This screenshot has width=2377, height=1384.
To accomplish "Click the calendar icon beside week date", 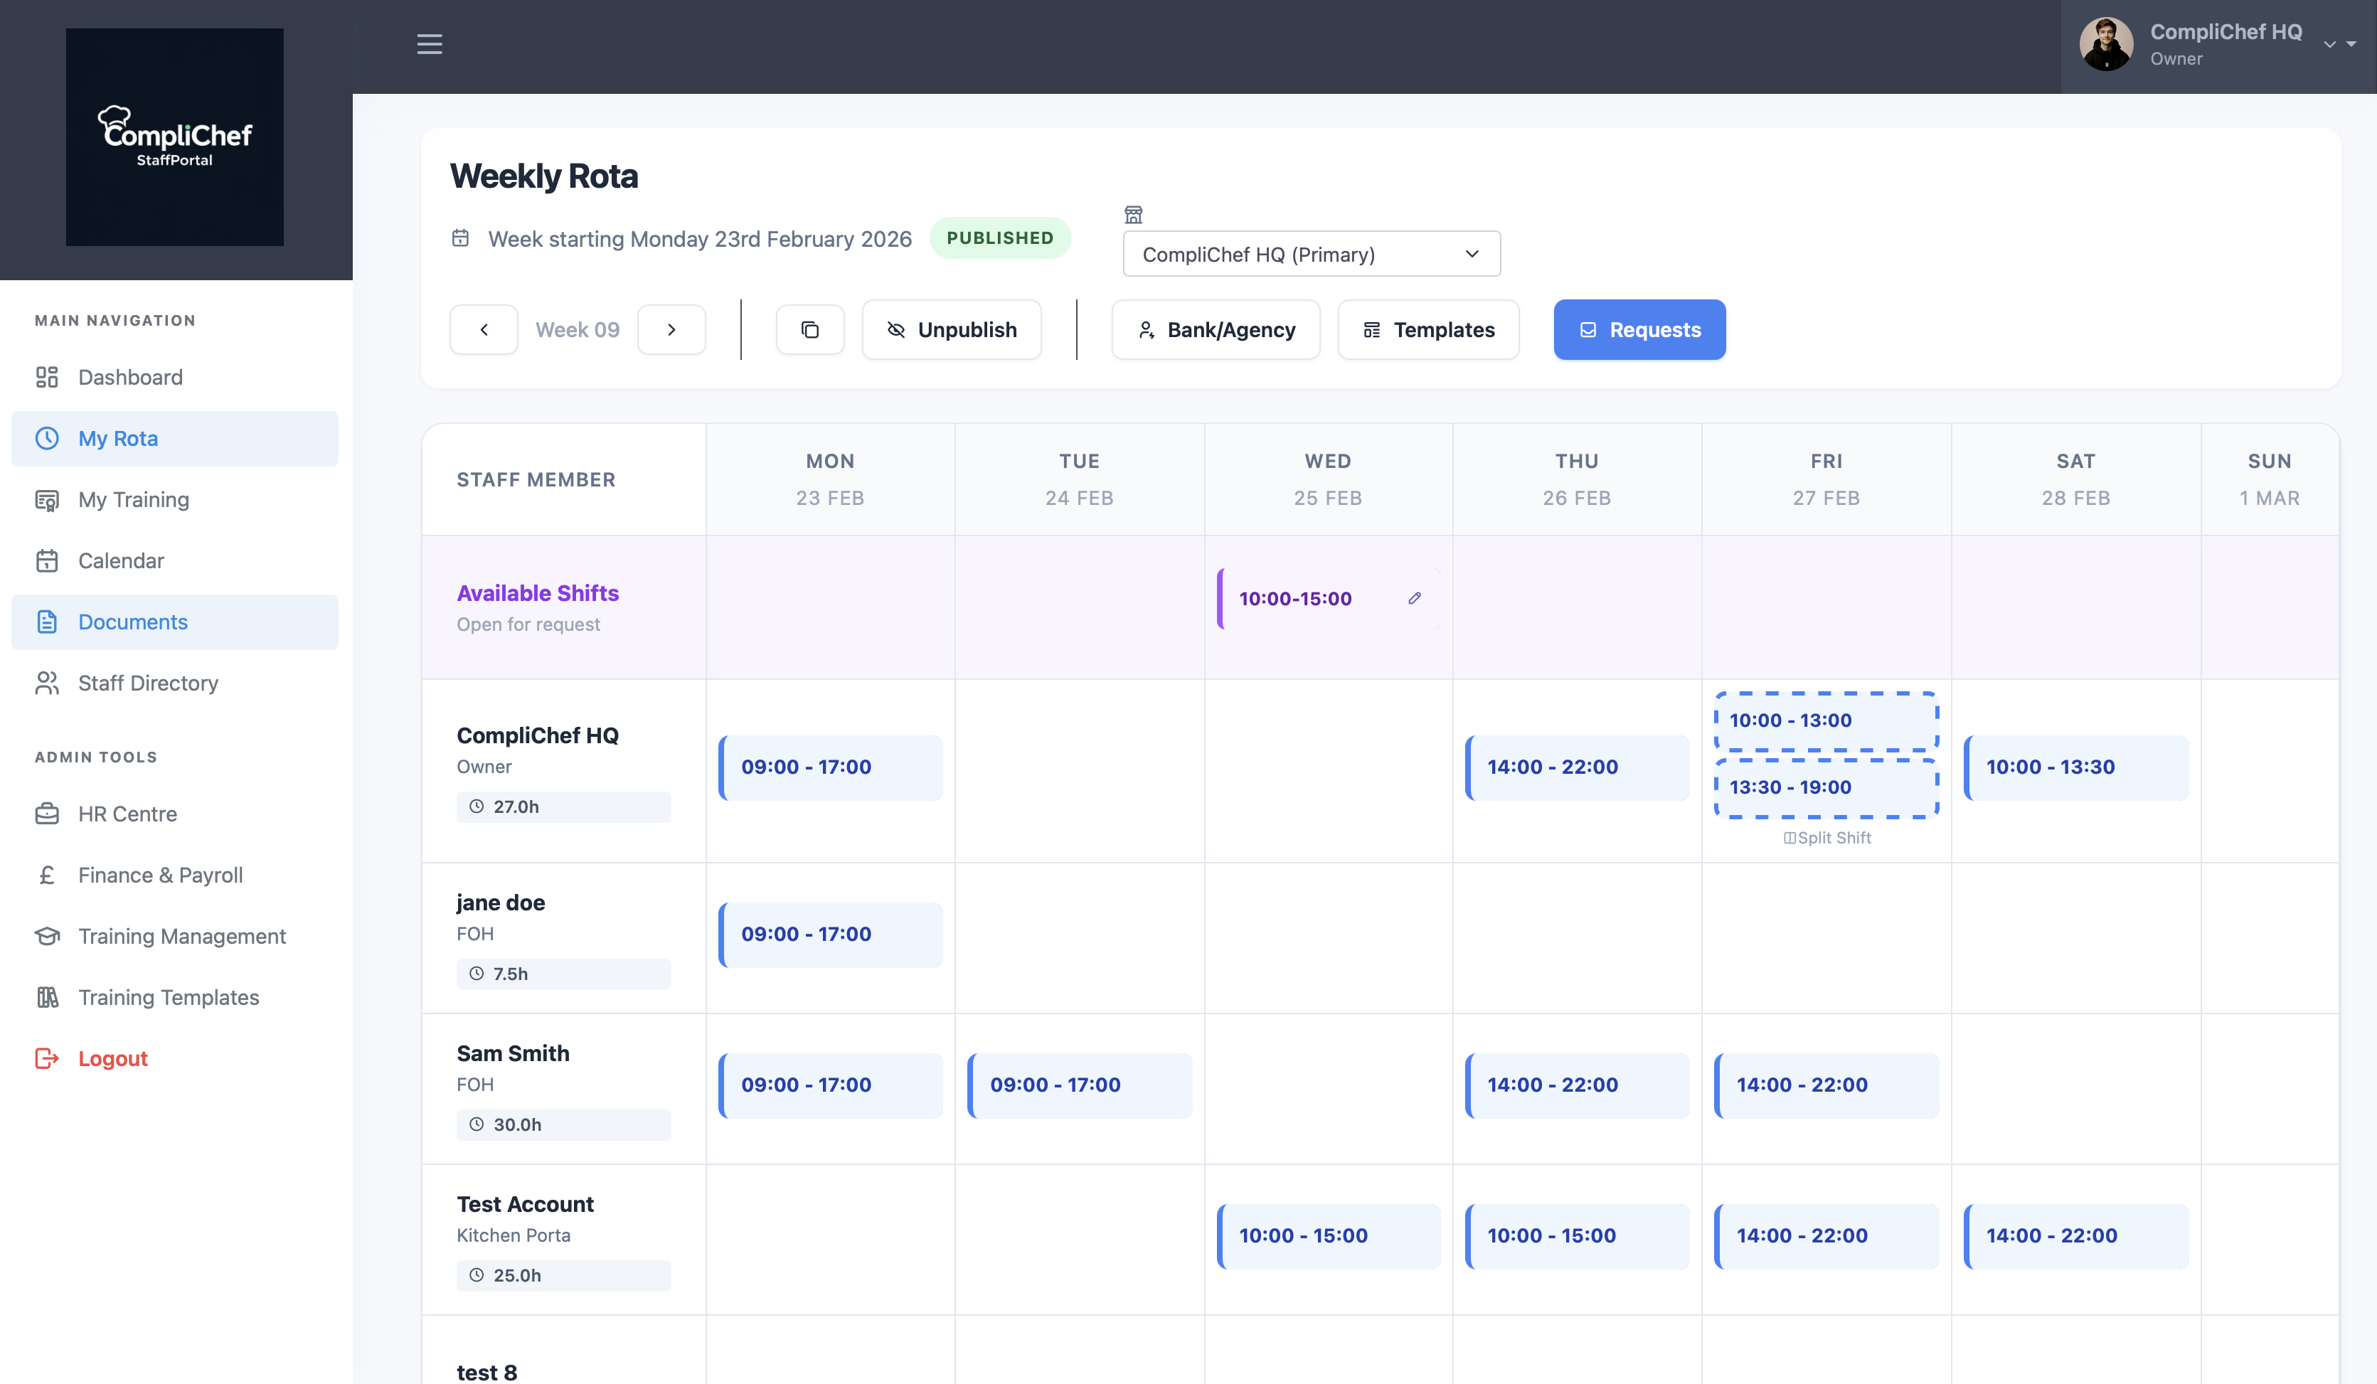I will point(460,238).
